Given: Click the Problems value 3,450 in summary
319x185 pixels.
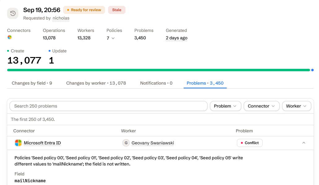Looking at the screenshot, I should point(140,38).
